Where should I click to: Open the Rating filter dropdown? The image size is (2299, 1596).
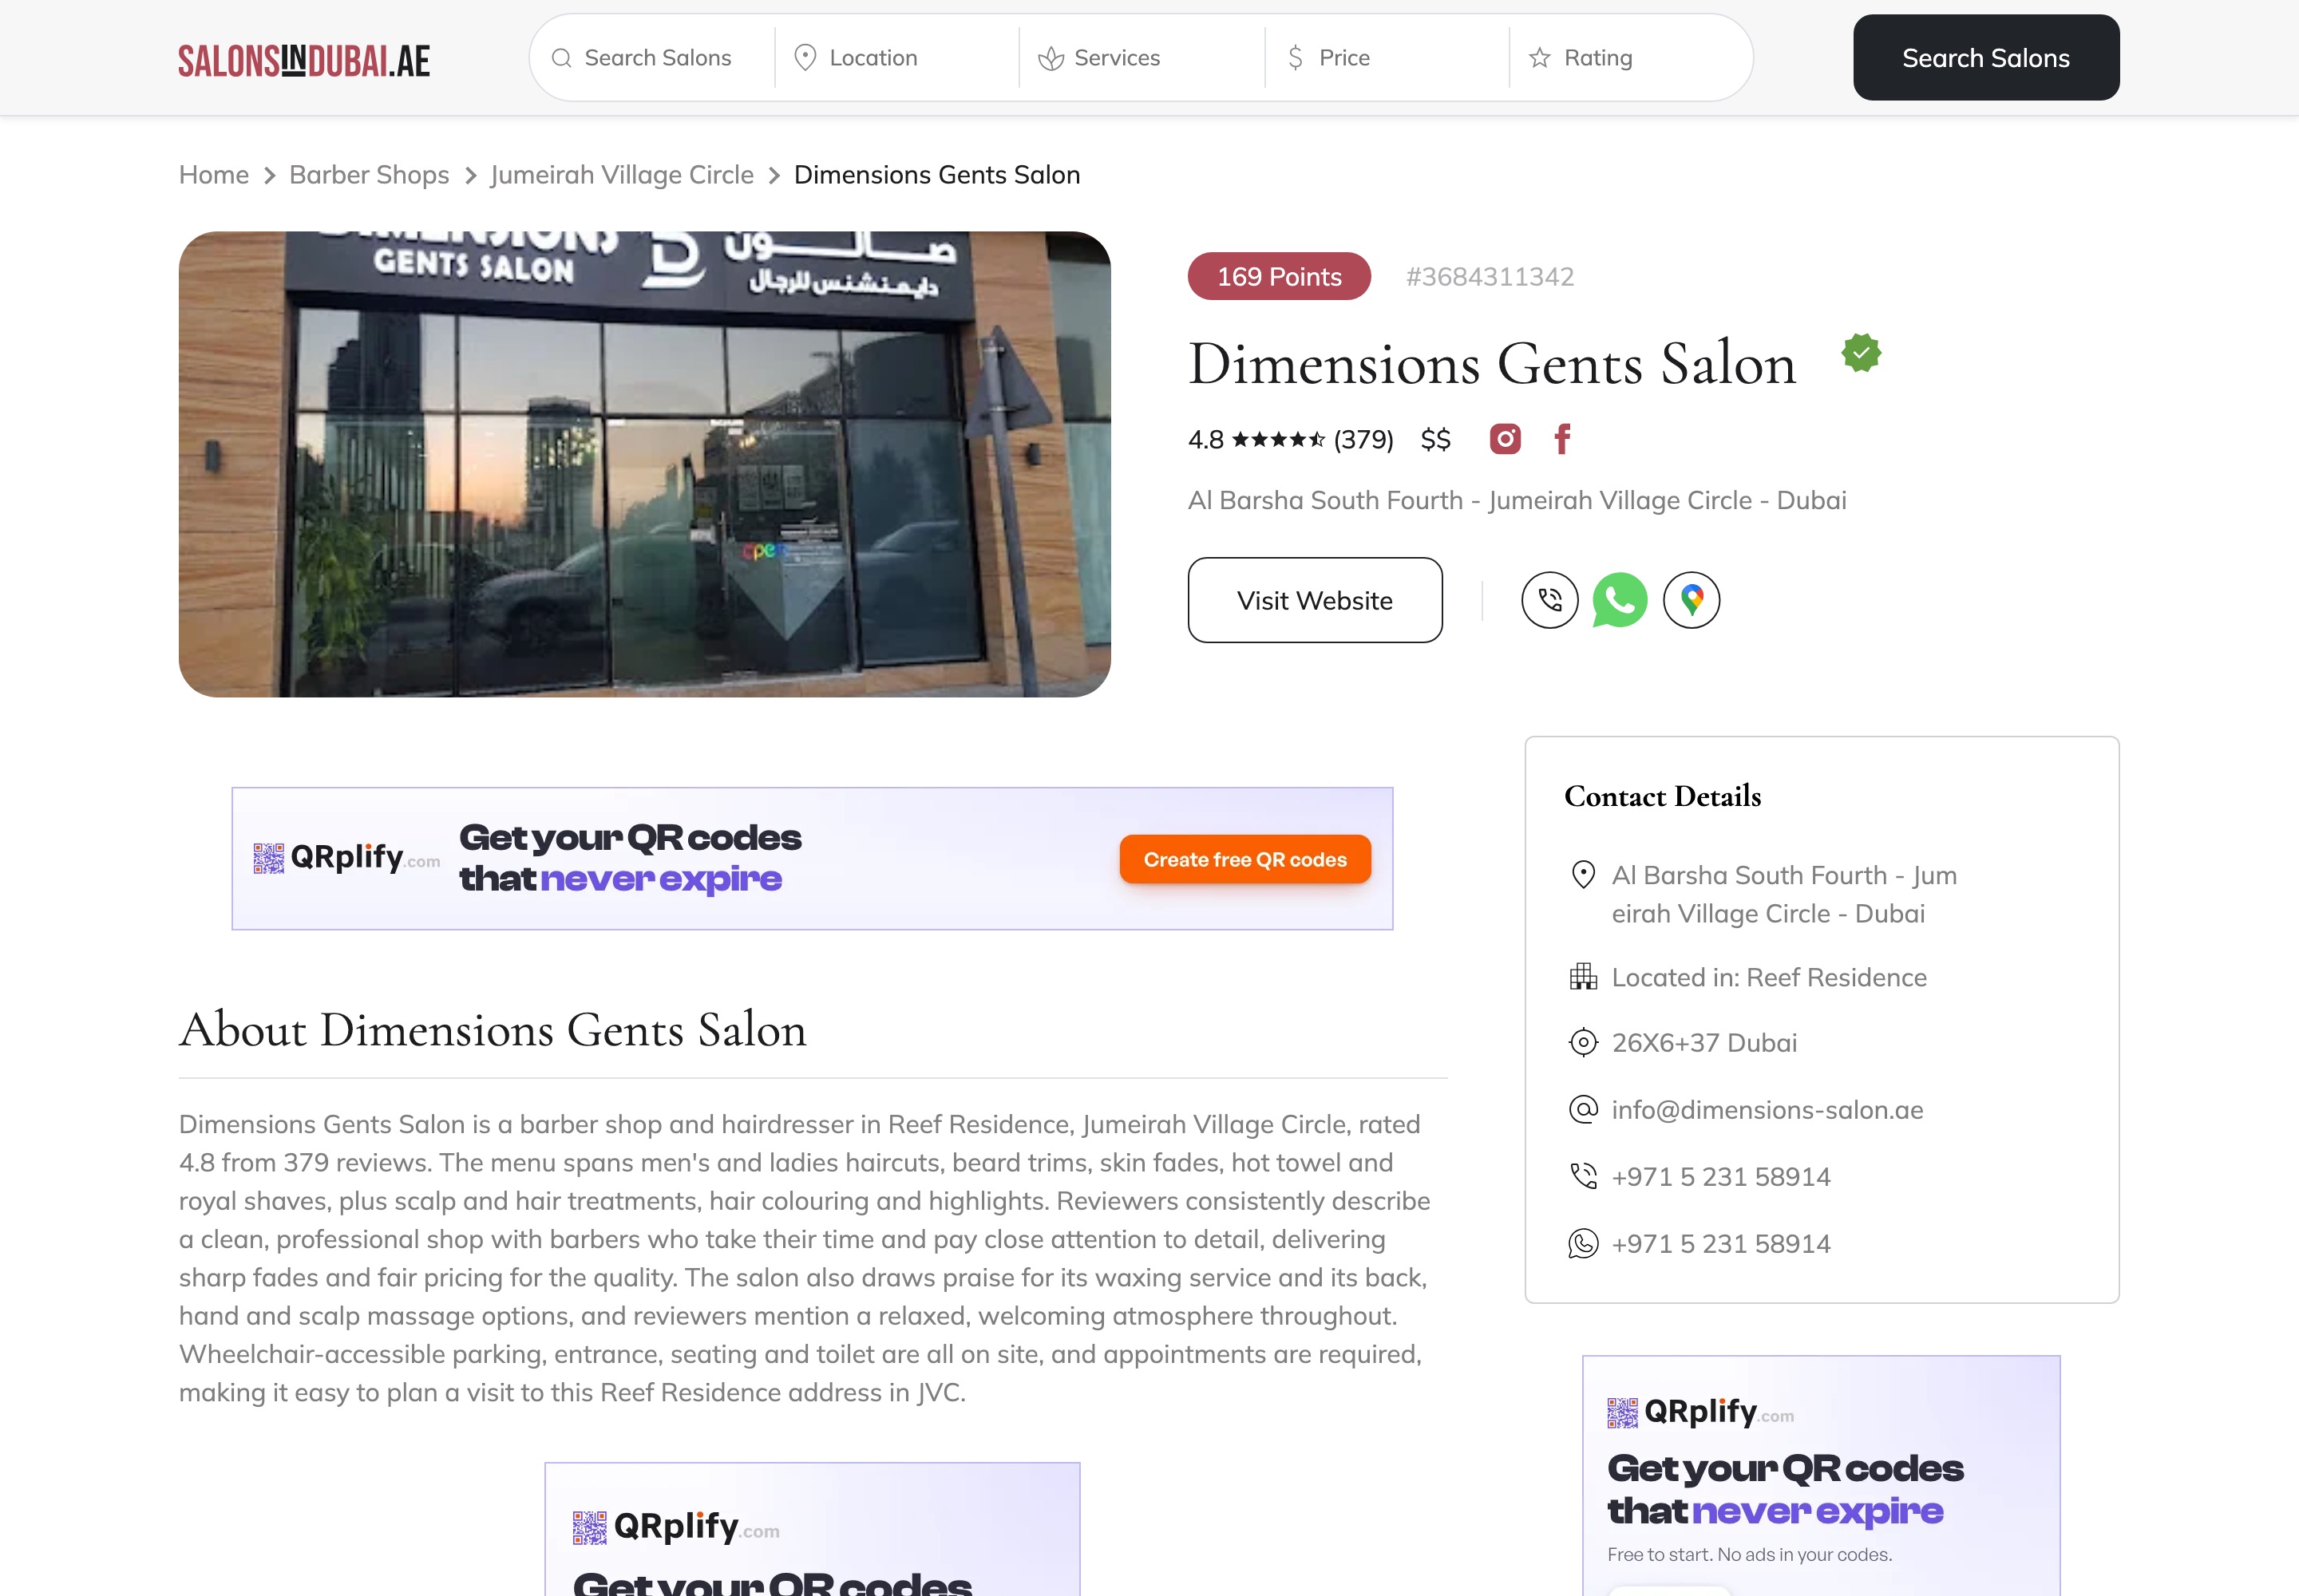click(1631, 58)
